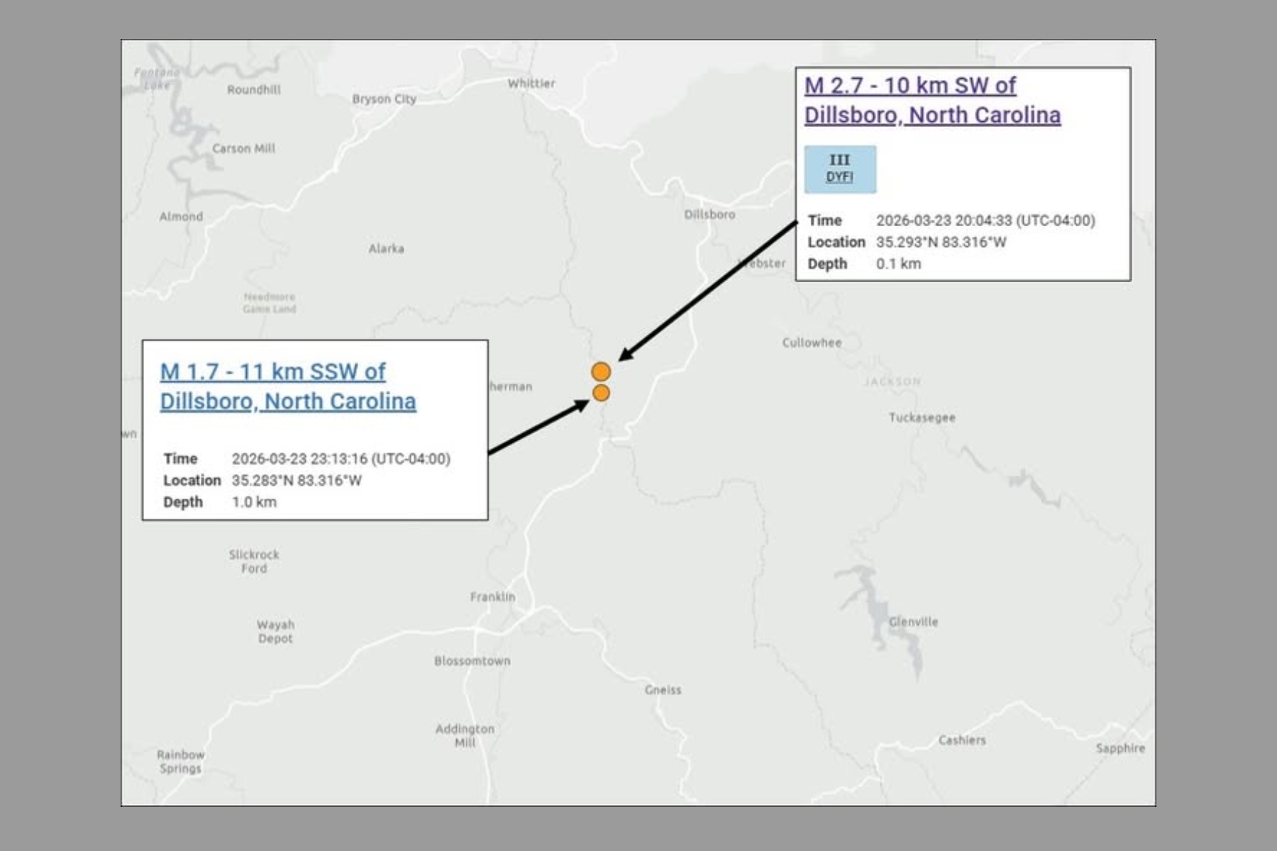Click the M 1.7 event depth 1.0 km

pos(254,502)
